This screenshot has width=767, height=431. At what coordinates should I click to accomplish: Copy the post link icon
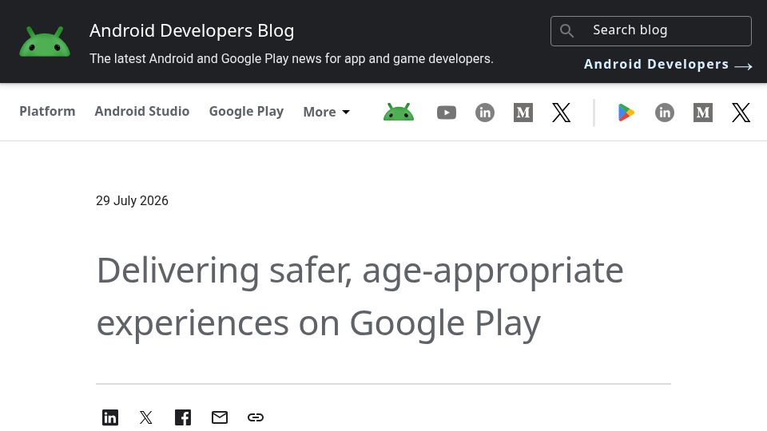[x=256, y=417]
